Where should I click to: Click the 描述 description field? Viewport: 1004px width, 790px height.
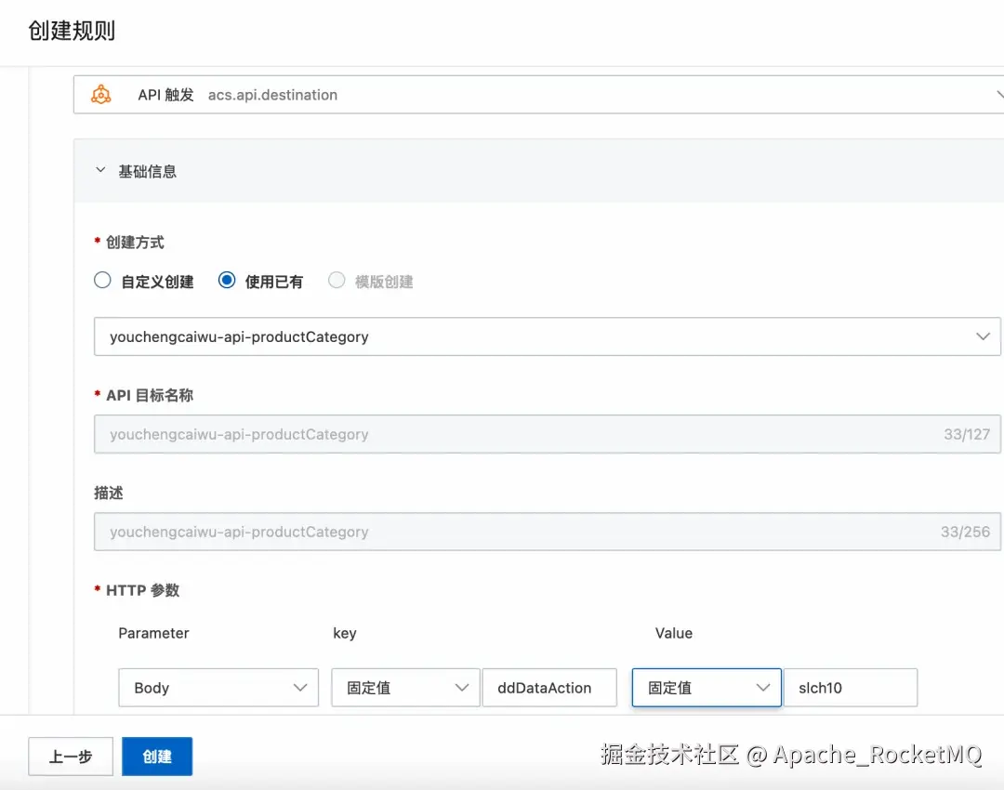pyautogui.click(x=548, y=532)
